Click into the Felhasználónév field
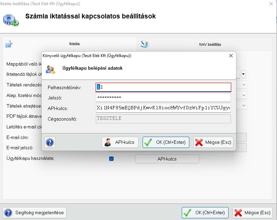277x220 pixels. 163,87
